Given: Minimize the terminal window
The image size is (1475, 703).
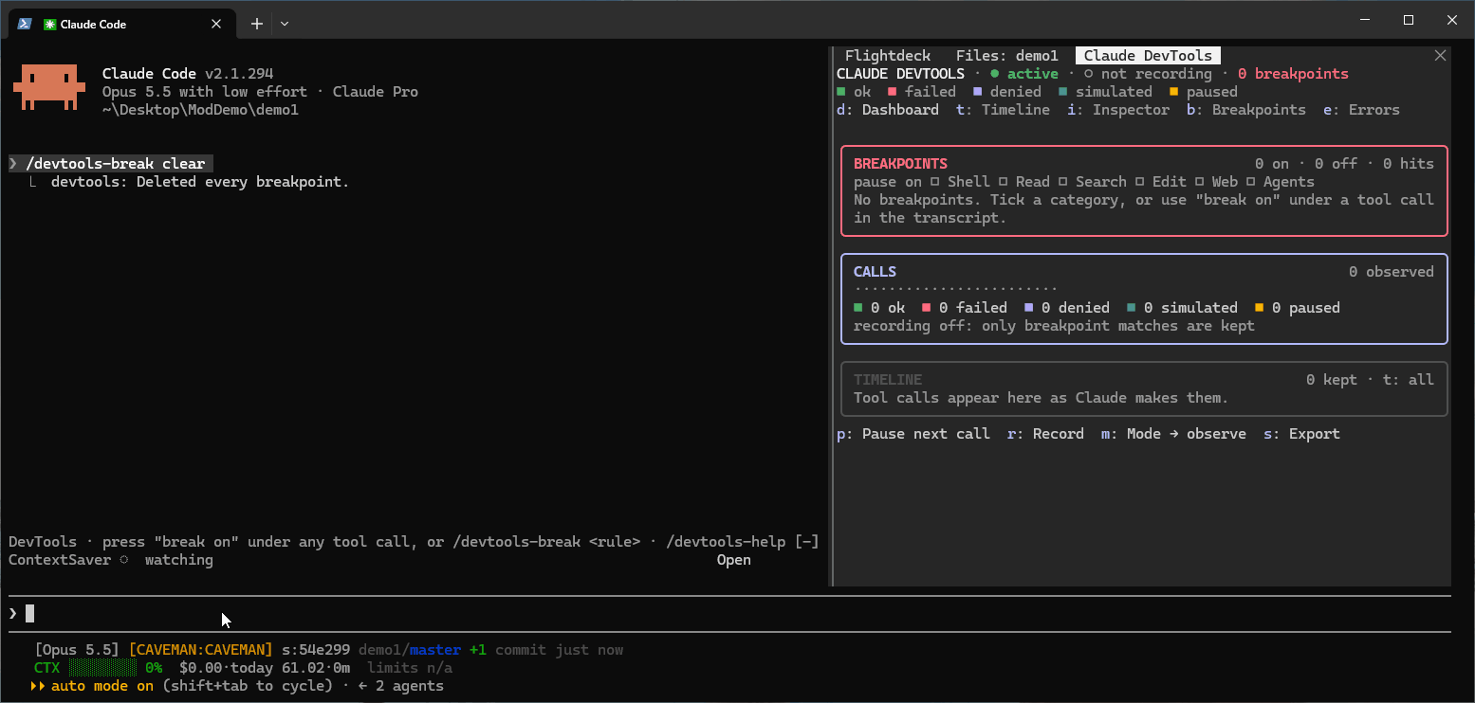Looking at the screenshot, I should point(1365,20).
